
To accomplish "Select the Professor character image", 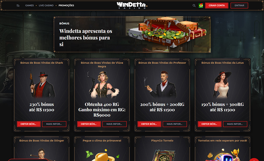I will [x=162, y=84].
